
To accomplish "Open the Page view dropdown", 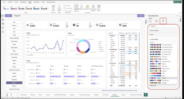I will click(x=53, y=8).
